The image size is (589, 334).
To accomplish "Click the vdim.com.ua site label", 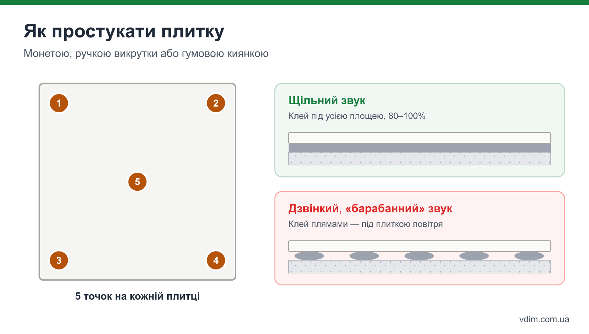I will [544, 319].
